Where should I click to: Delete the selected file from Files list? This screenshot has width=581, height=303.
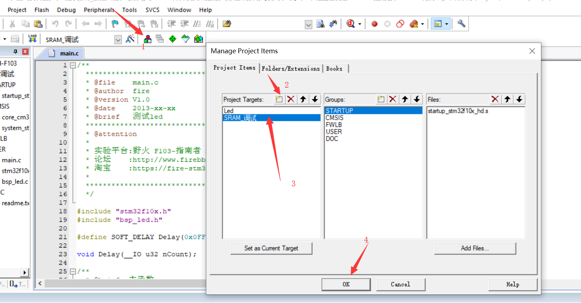point(495,99)
